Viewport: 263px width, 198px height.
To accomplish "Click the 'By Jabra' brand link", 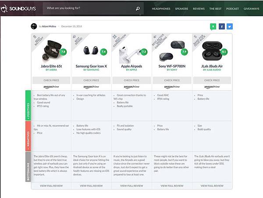I will 51,70.
